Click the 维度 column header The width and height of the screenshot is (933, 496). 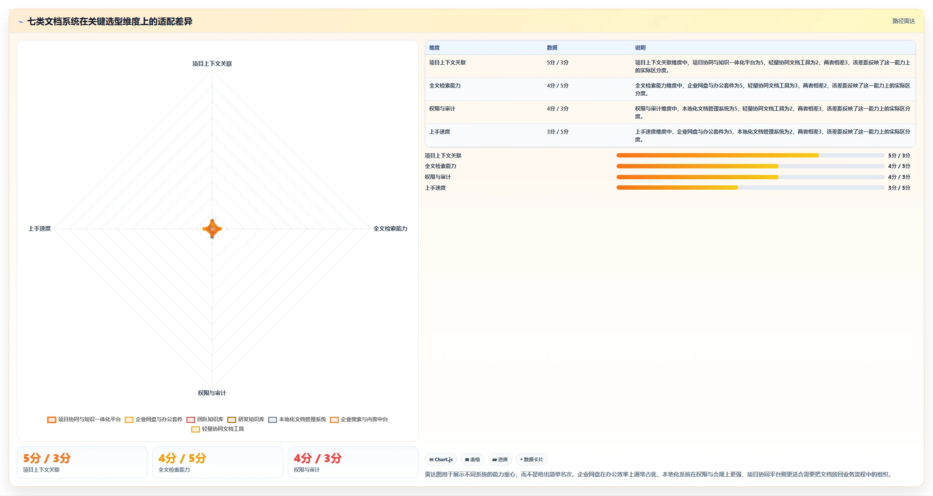pos(434,48)
